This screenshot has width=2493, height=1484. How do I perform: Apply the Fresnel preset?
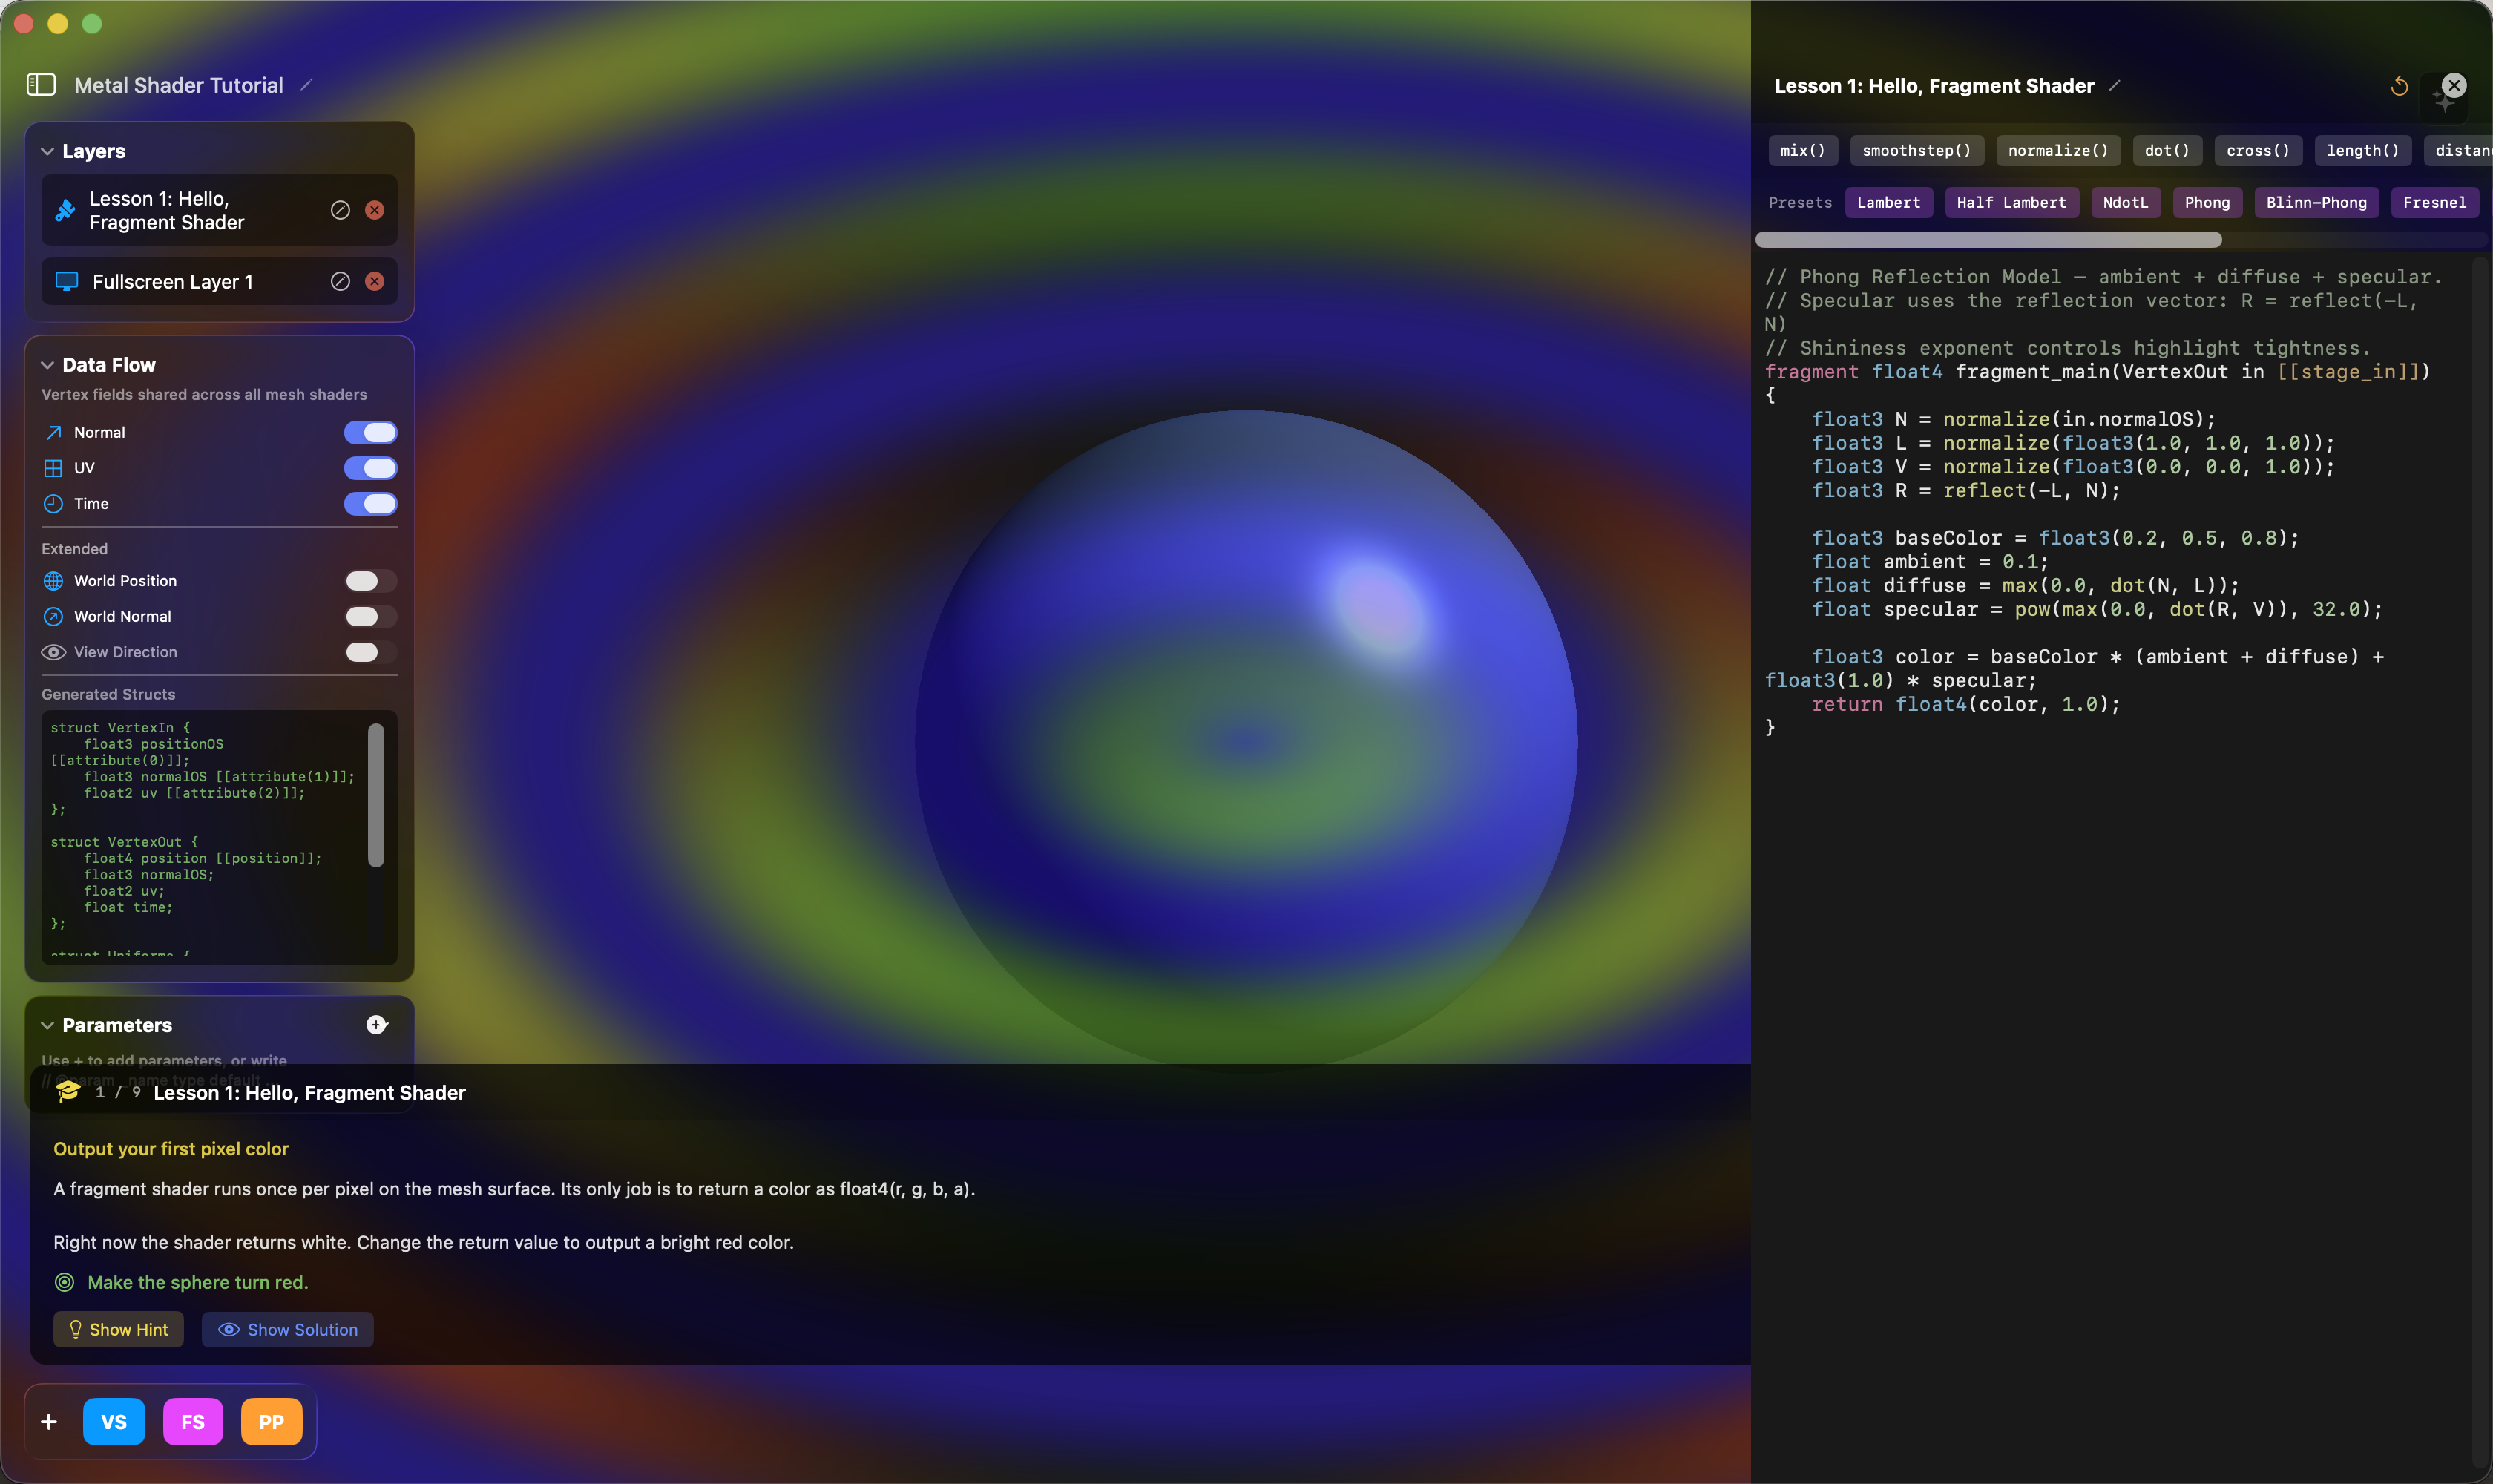(2434, 203)
